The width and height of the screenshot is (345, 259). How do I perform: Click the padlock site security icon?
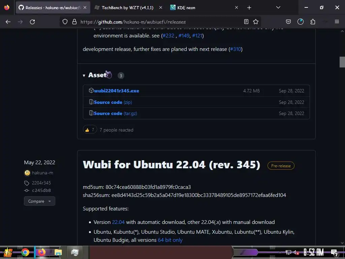tap(74, 22)
